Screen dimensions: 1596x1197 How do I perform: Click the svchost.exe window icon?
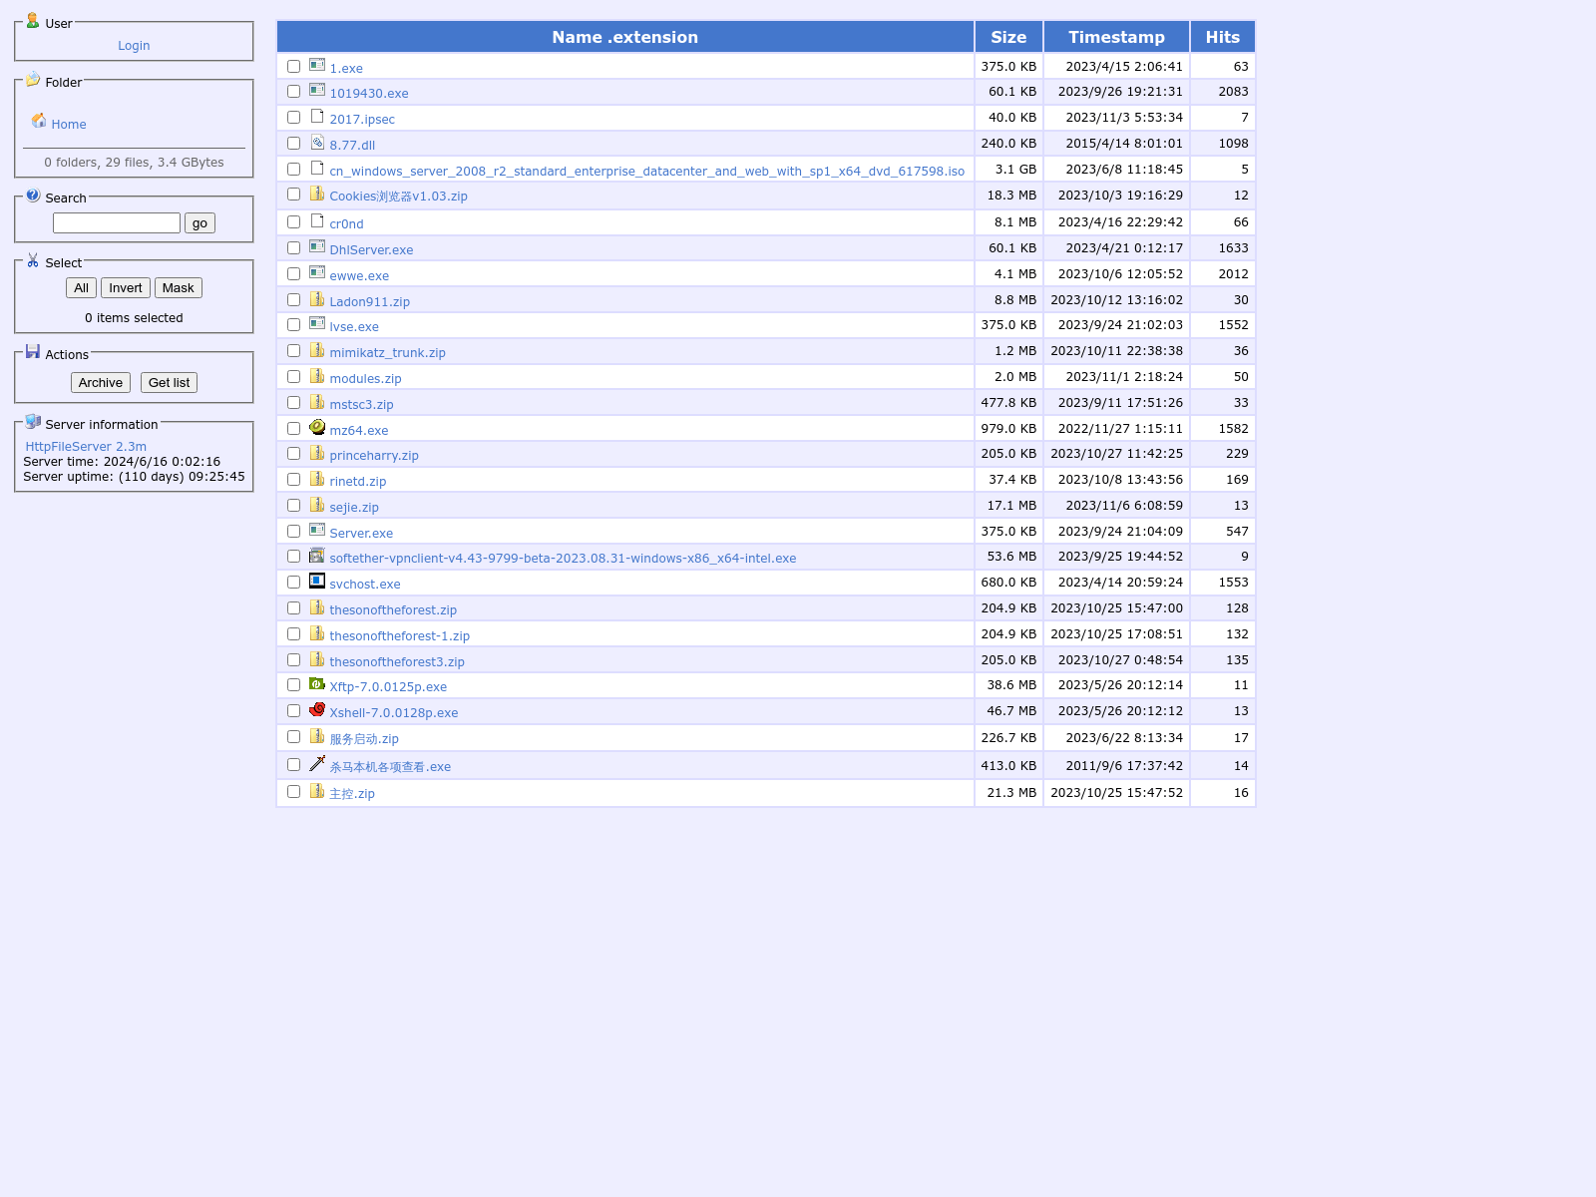[317, 581]
